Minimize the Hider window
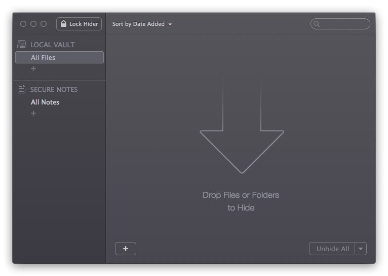This screenshot has height=276, width=388. (x=33, y=24)
